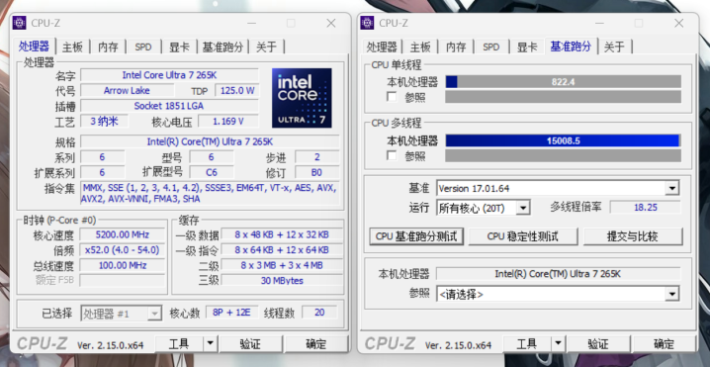
Task: Open the 所有核心 (20T) run dropdown
Action: tap(523, 208)
